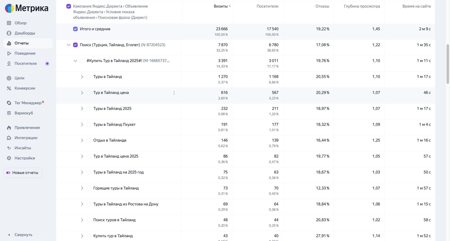Collapse the Поиск (Турция, Таиланд, Египет) campaign
450x241 pixels.
click(x=69, y=45)
